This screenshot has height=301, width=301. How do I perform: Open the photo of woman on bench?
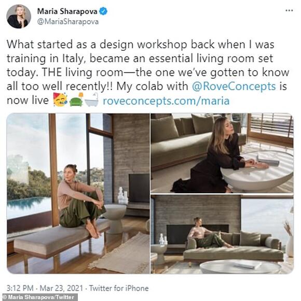pyautogui.click(x=78, y=194)
